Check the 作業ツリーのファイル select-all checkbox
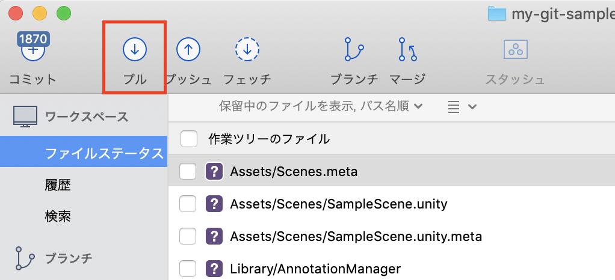This screenshot has width=615, height=280. pos(189,139)
